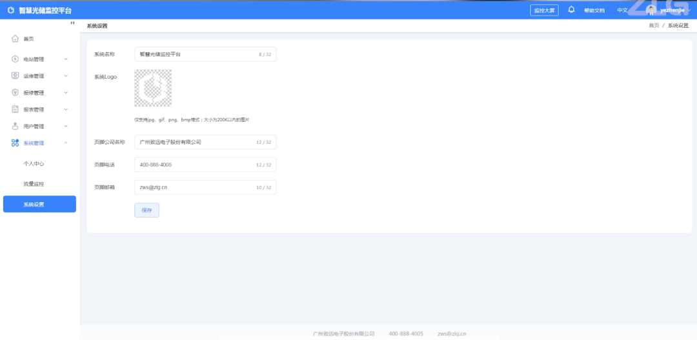Open the yezhenjie account dropdown
The height and width of the screenshot is (340, 697).
[x=675, y=10]
